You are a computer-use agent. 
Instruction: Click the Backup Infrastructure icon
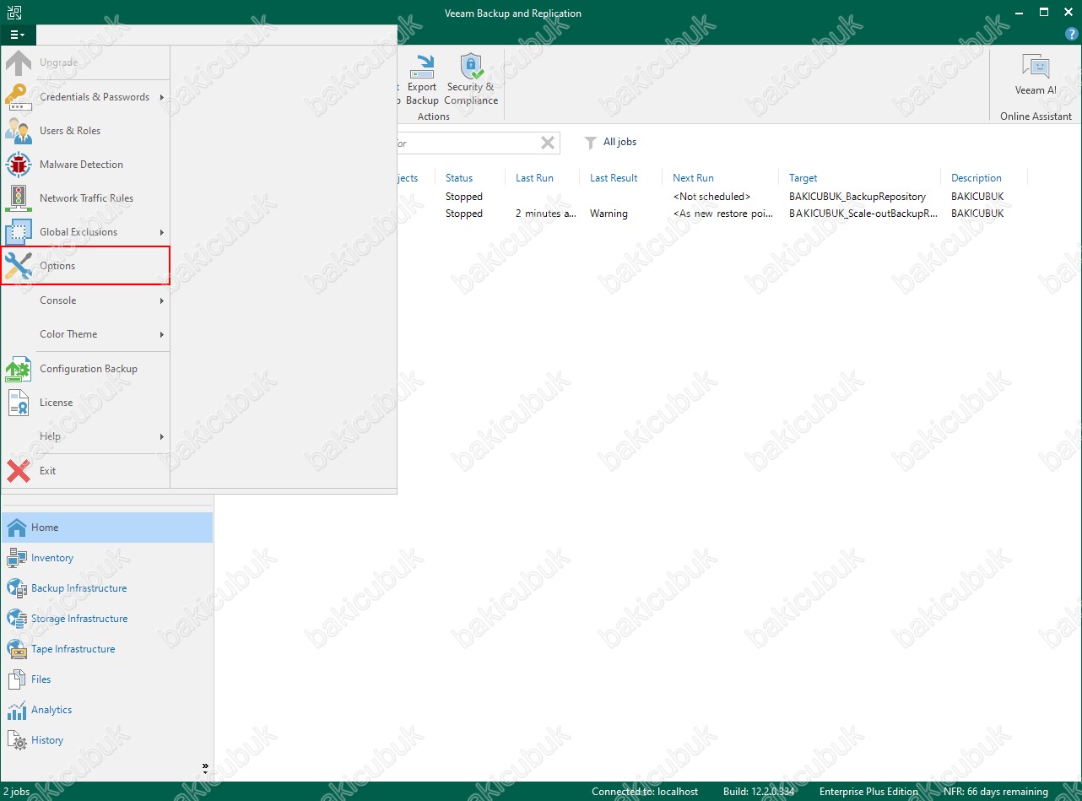click(17, 588)
